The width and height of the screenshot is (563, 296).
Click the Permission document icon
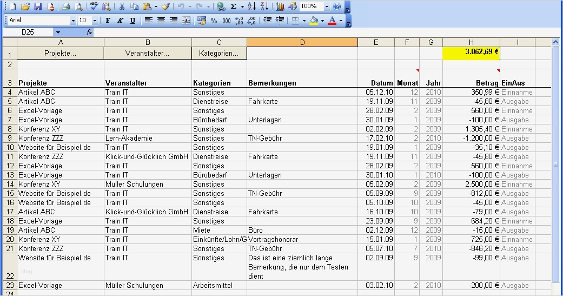(x=50, y=6)
